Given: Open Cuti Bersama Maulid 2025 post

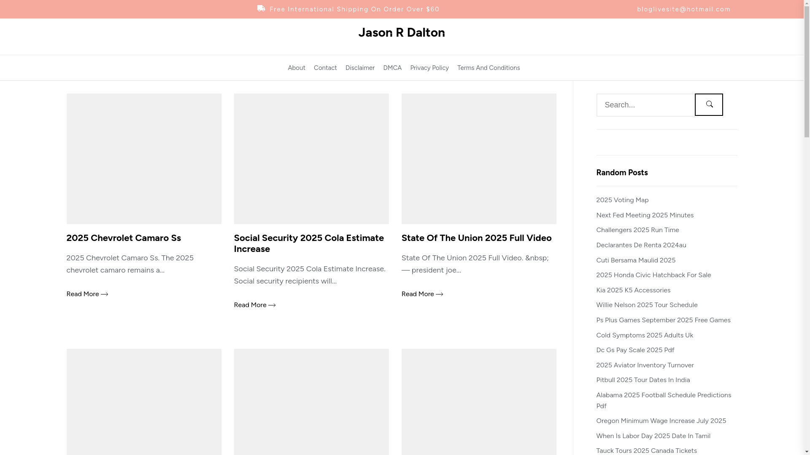Looking at the screenshot, I should coord(636,260).
